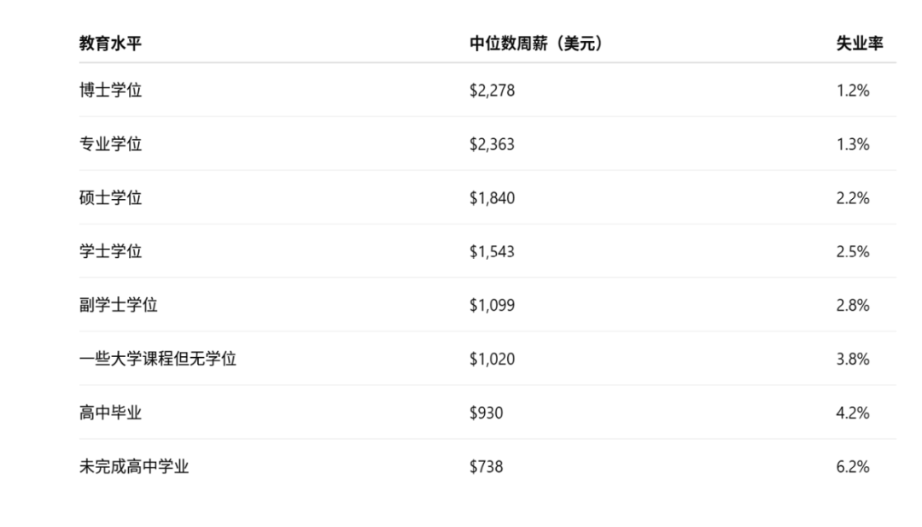Select the 未完成高中学业 row label
This screenshot has width=922, height=527.
[134, 466]
